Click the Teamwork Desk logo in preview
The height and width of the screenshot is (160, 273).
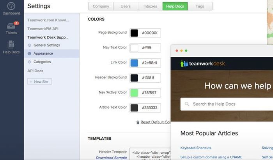pos(203,64)
